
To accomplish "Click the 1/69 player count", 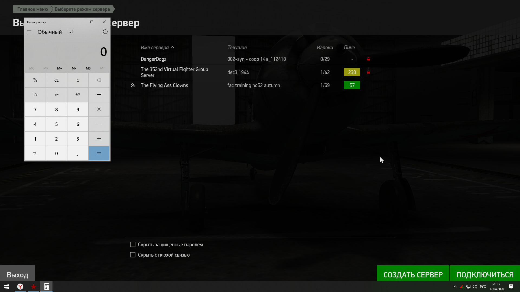I will 325,85.
